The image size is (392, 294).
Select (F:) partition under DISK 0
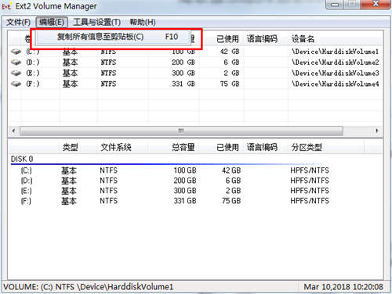tap(26, 201)
